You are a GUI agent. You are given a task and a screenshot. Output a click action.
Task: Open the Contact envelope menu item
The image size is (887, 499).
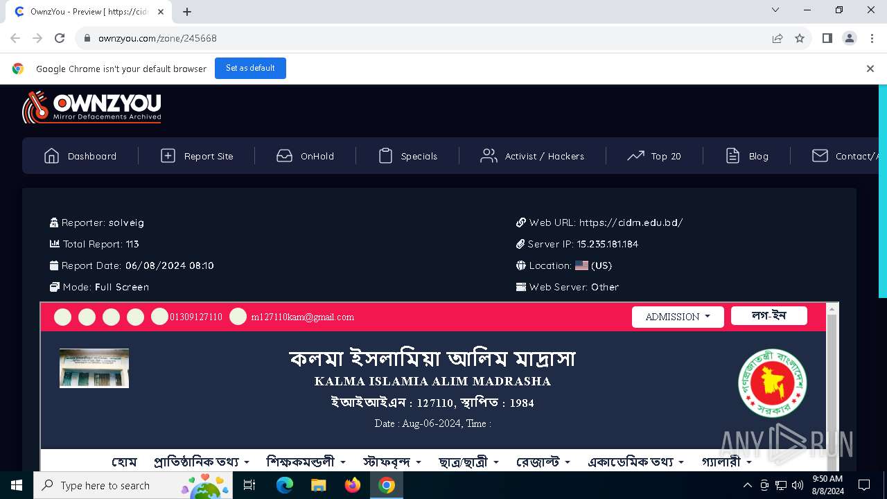[x=848, y=156]
